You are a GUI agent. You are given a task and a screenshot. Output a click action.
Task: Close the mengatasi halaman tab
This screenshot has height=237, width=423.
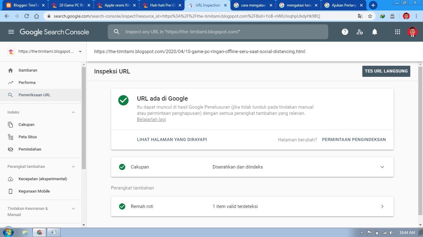pyautogui.click(x=316, y=5)
